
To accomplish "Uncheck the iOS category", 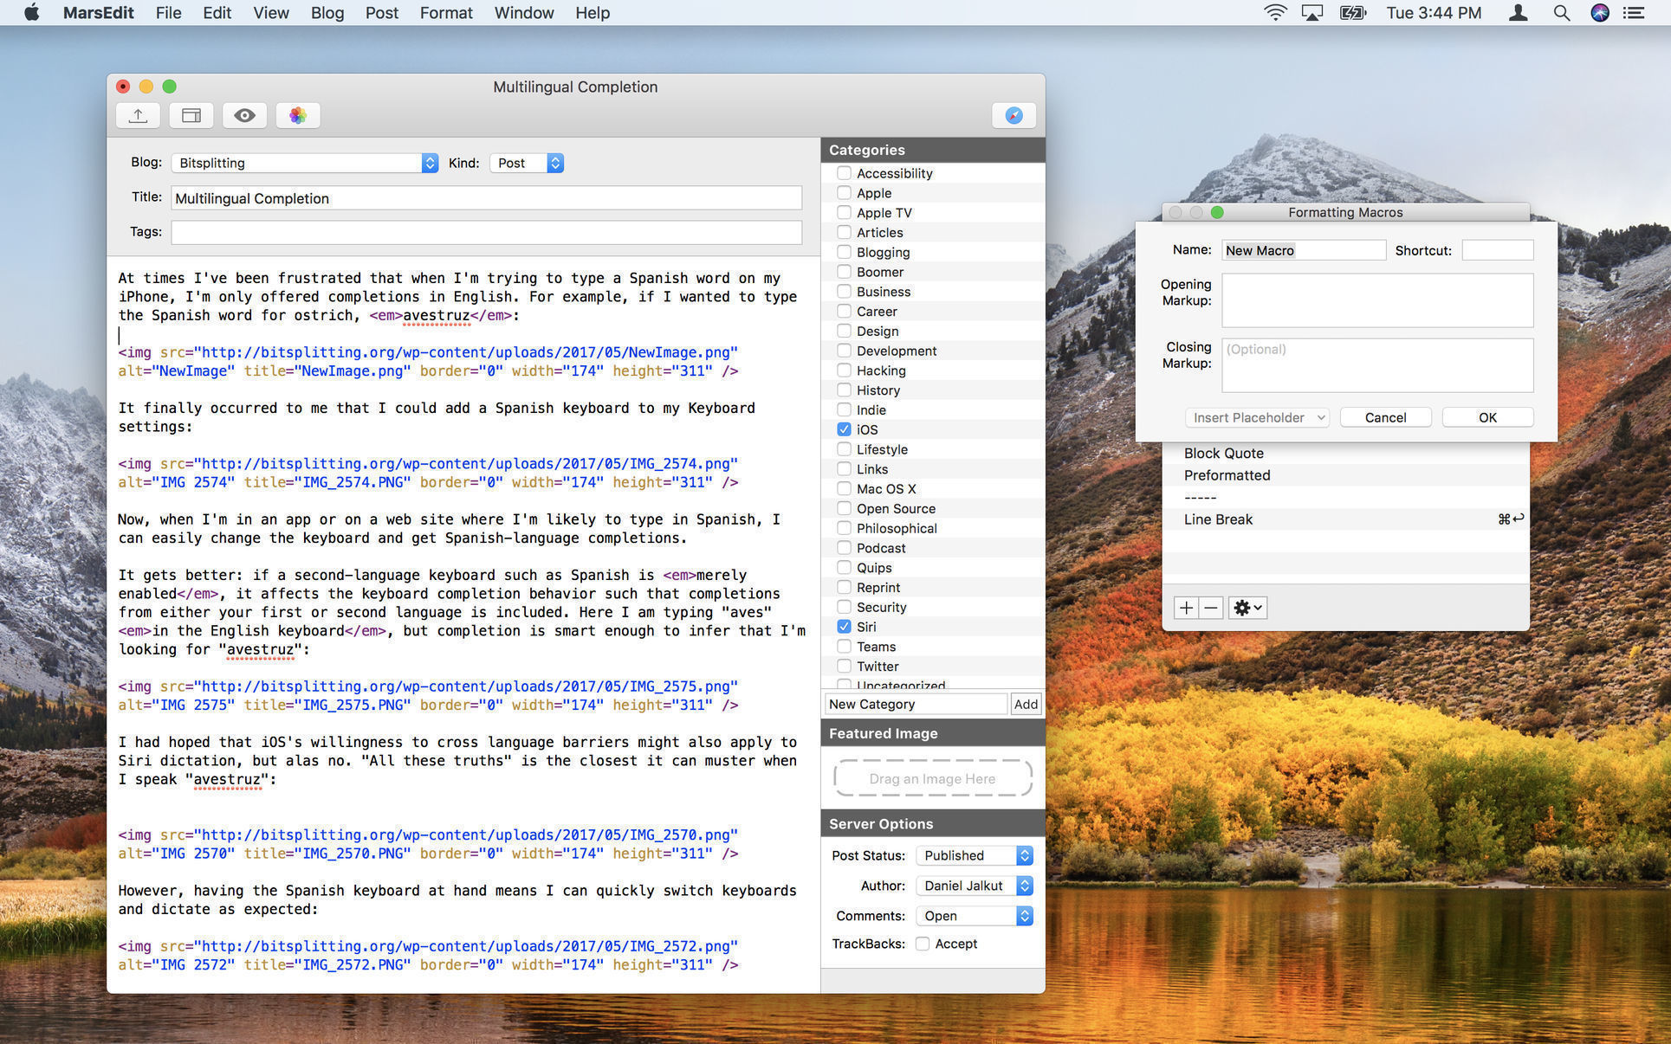I will pos(844,429).
